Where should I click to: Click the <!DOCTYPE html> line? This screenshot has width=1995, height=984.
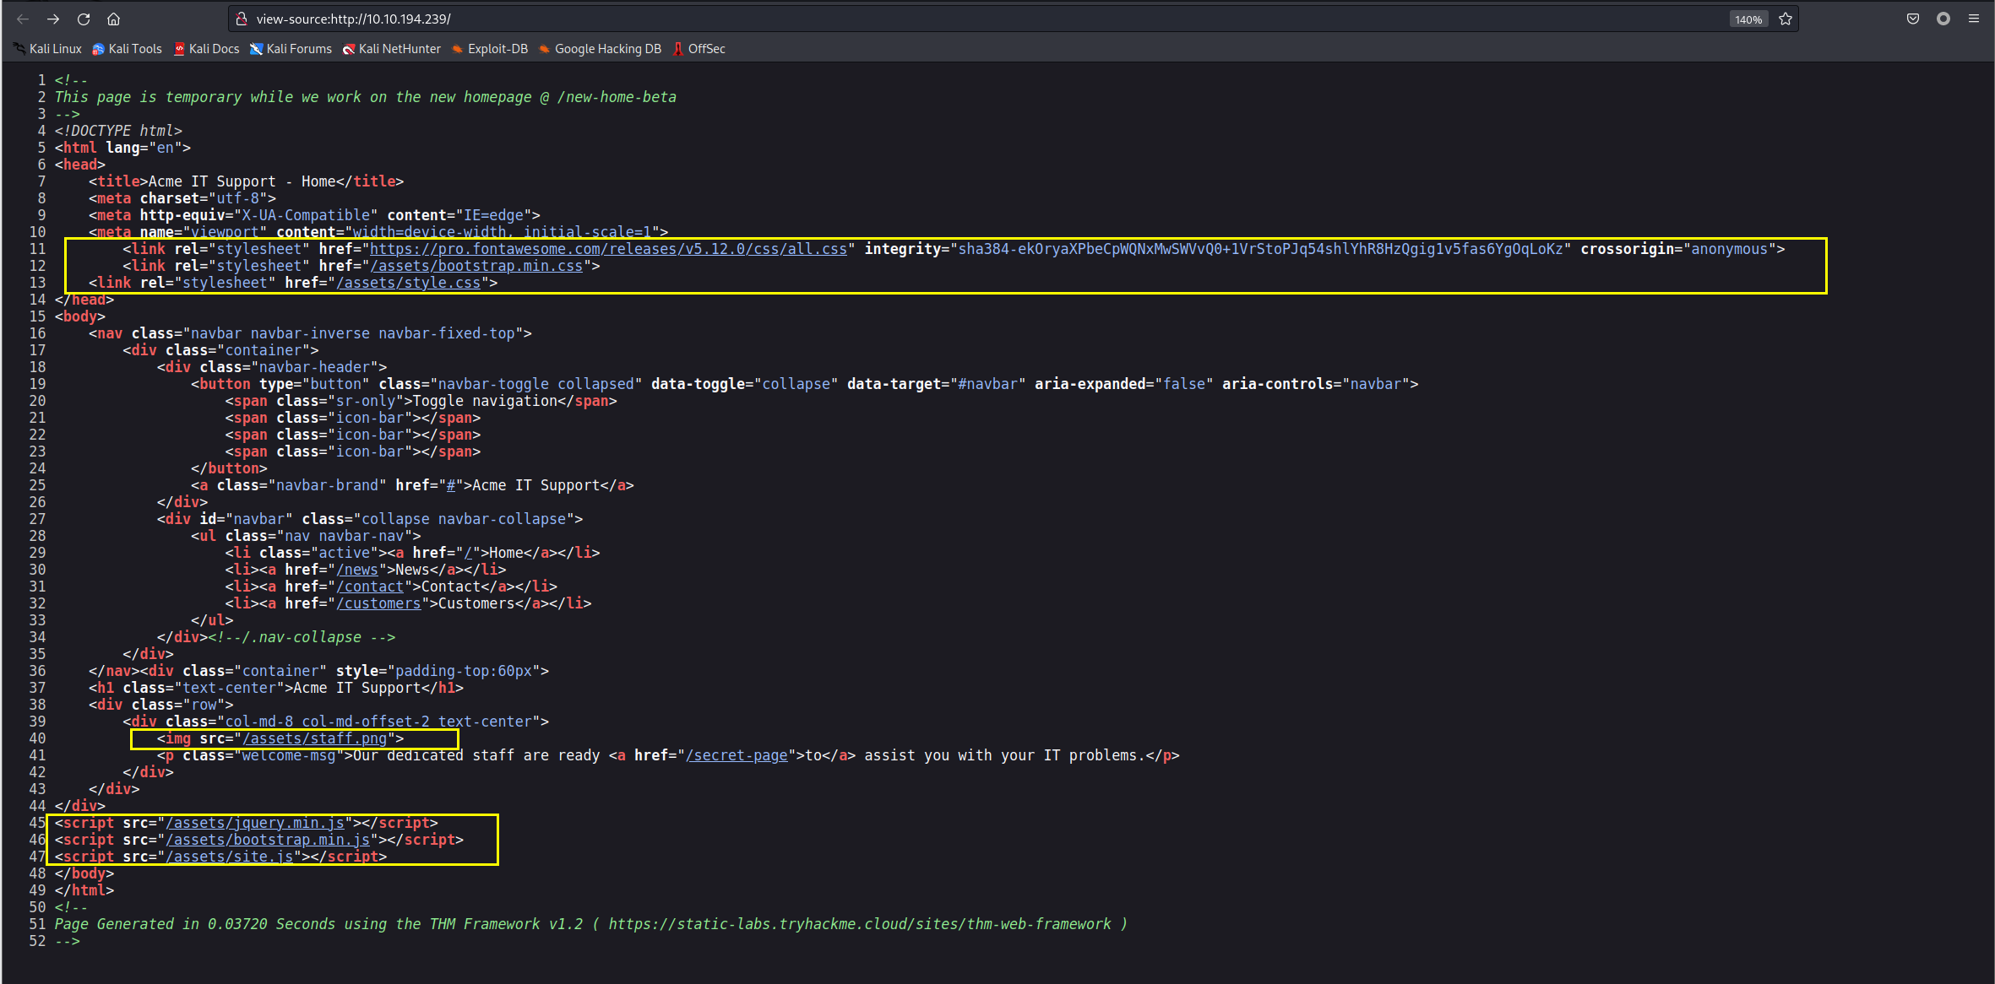click(x=118, y=131)
